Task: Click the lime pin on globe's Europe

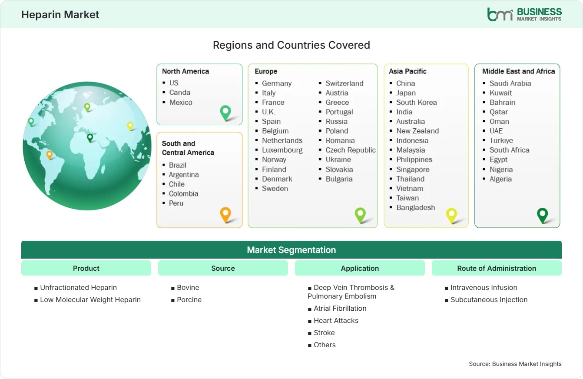Action: 87,107
